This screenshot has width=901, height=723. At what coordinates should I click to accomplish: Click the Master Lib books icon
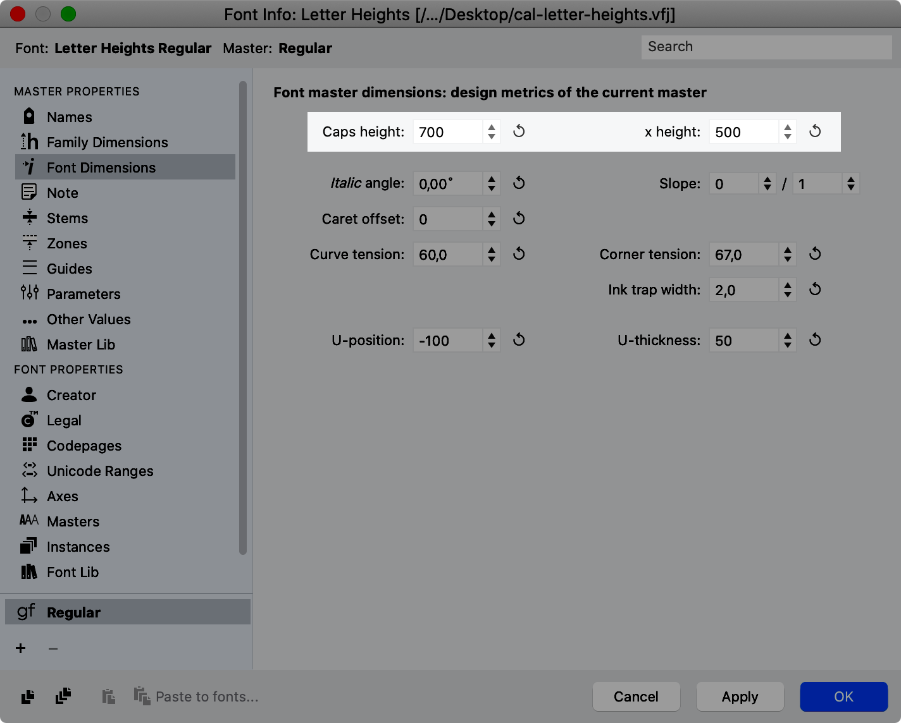[x=29, y=344]
